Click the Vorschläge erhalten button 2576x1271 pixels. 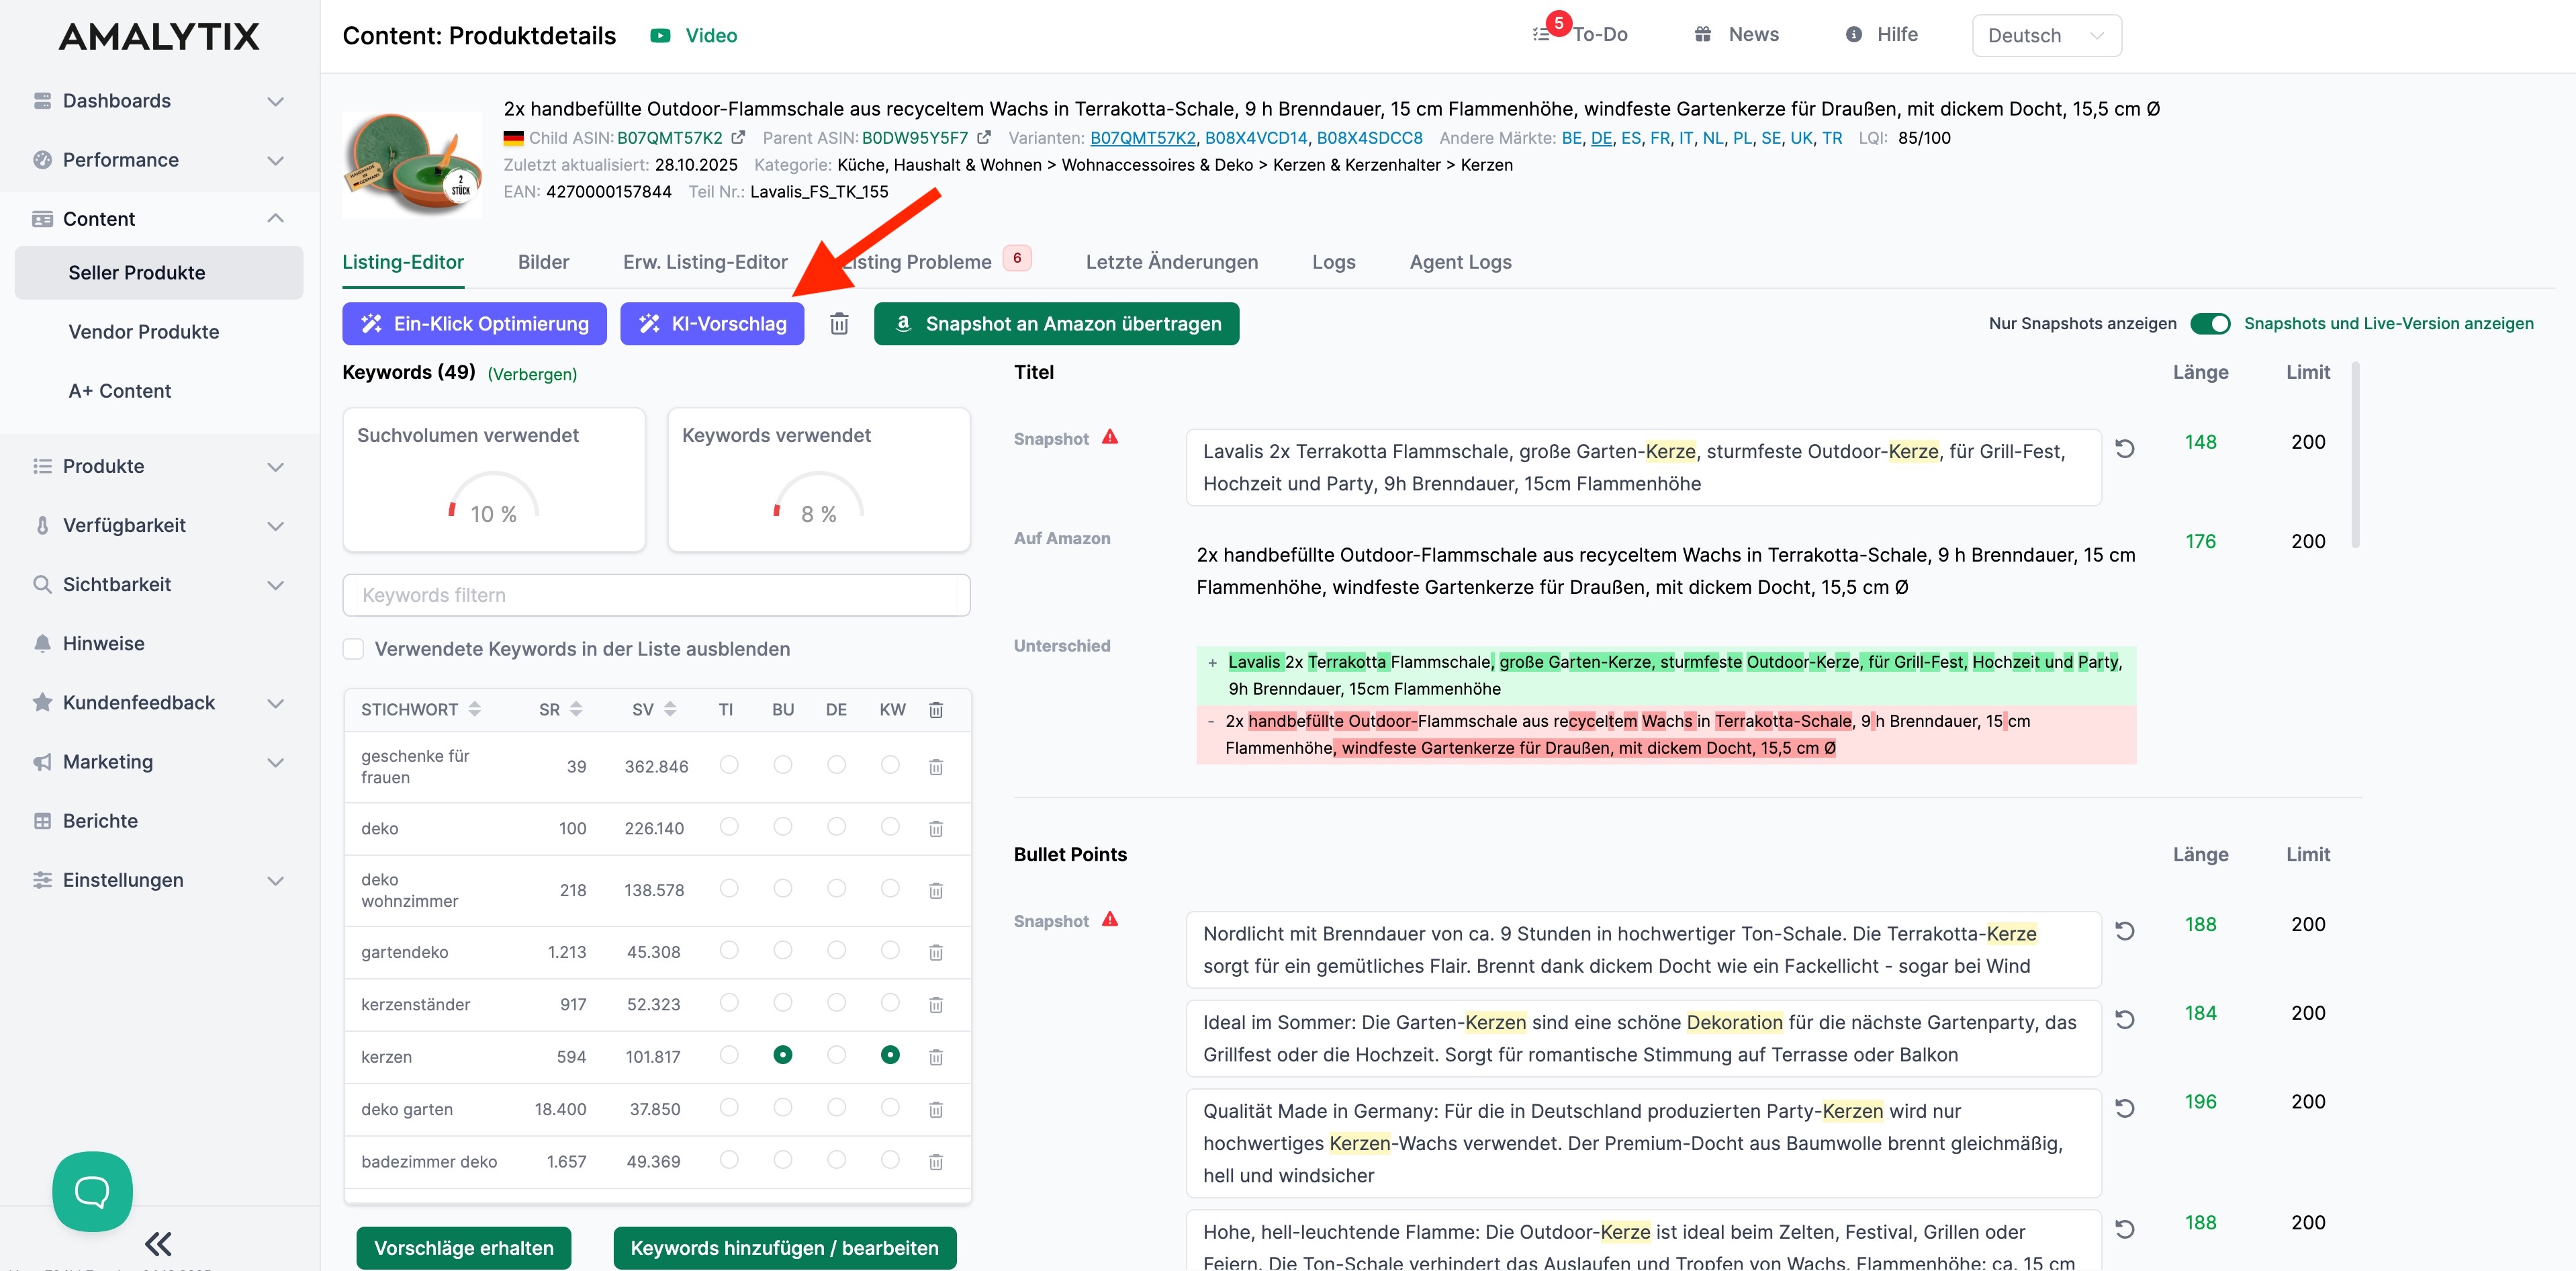[x=463, y=1248]
